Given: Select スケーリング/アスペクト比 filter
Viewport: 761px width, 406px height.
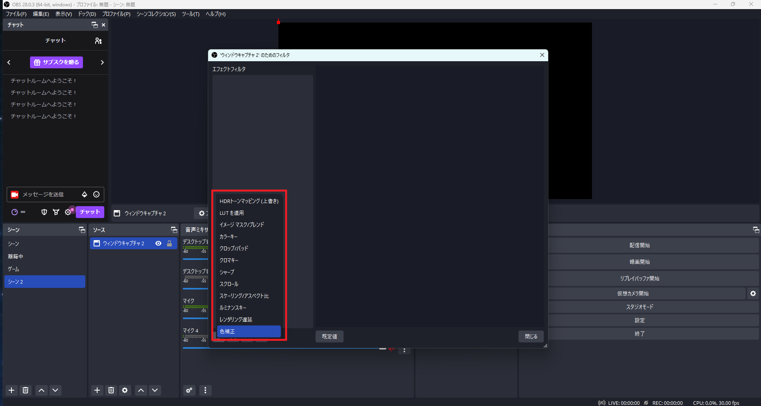Looking at the screenshot, I should 249,296.
